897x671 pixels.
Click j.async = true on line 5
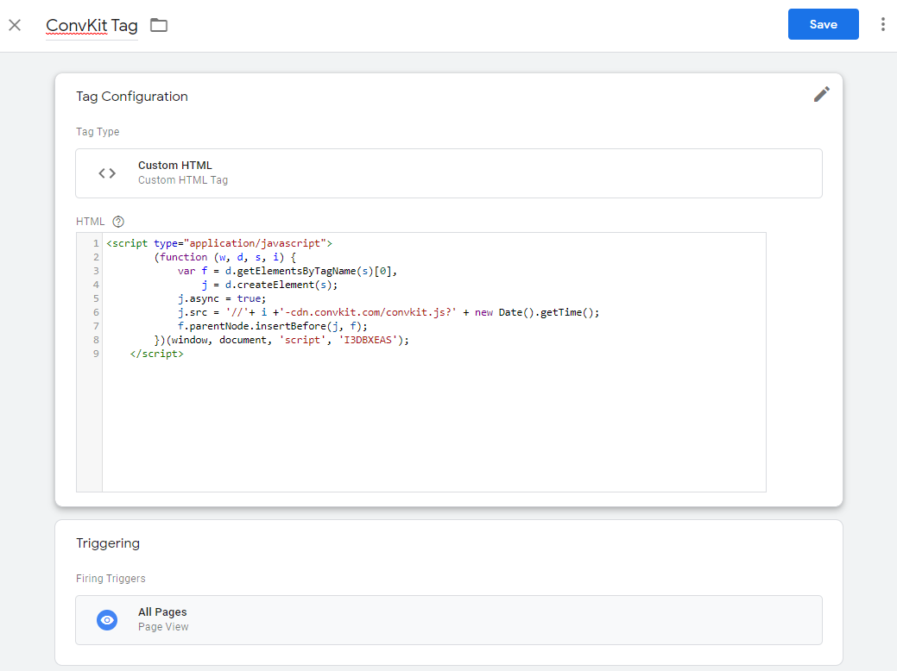pyautogui.click(x=222, y=298)
